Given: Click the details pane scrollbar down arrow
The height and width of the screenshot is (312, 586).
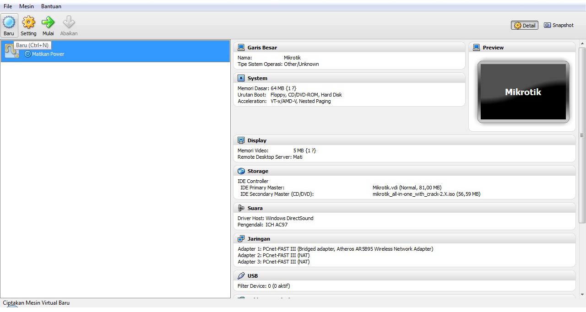Looking at the screenshot, I should [582, 295].
